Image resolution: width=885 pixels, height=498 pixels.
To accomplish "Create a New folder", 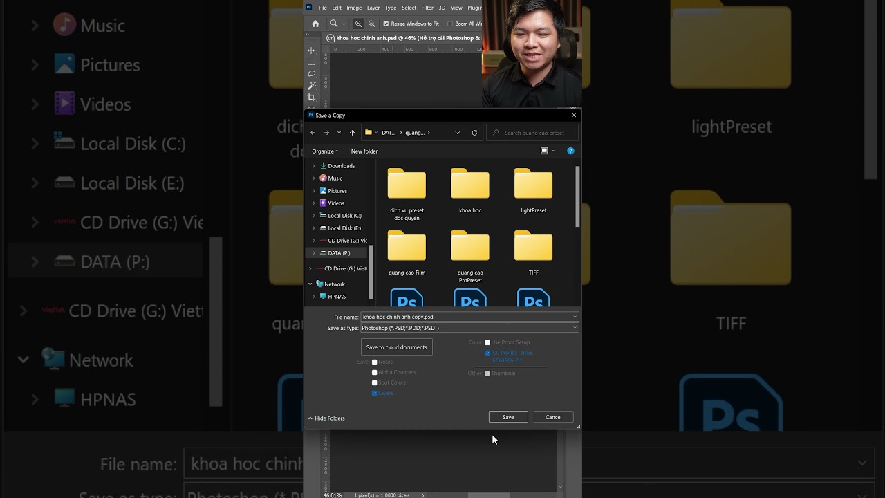I will 364,151.
